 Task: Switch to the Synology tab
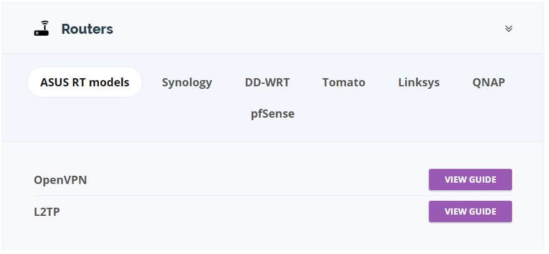(x=186, y=83)
